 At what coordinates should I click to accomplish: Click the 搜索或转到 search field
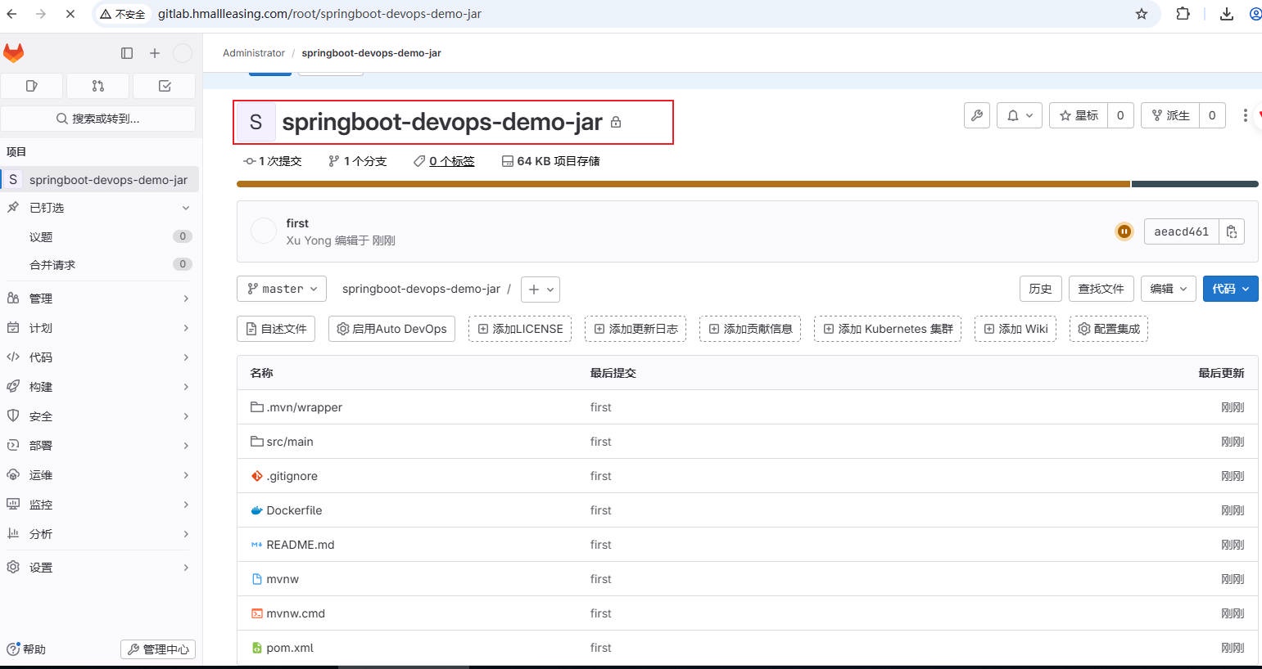pyautogui.click(x=98, y=119)
